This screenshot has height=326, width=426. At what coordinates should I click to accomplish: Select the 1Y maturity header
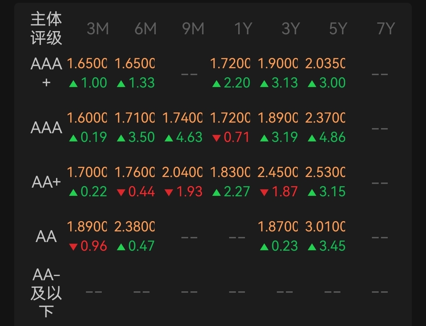[243, 29]
